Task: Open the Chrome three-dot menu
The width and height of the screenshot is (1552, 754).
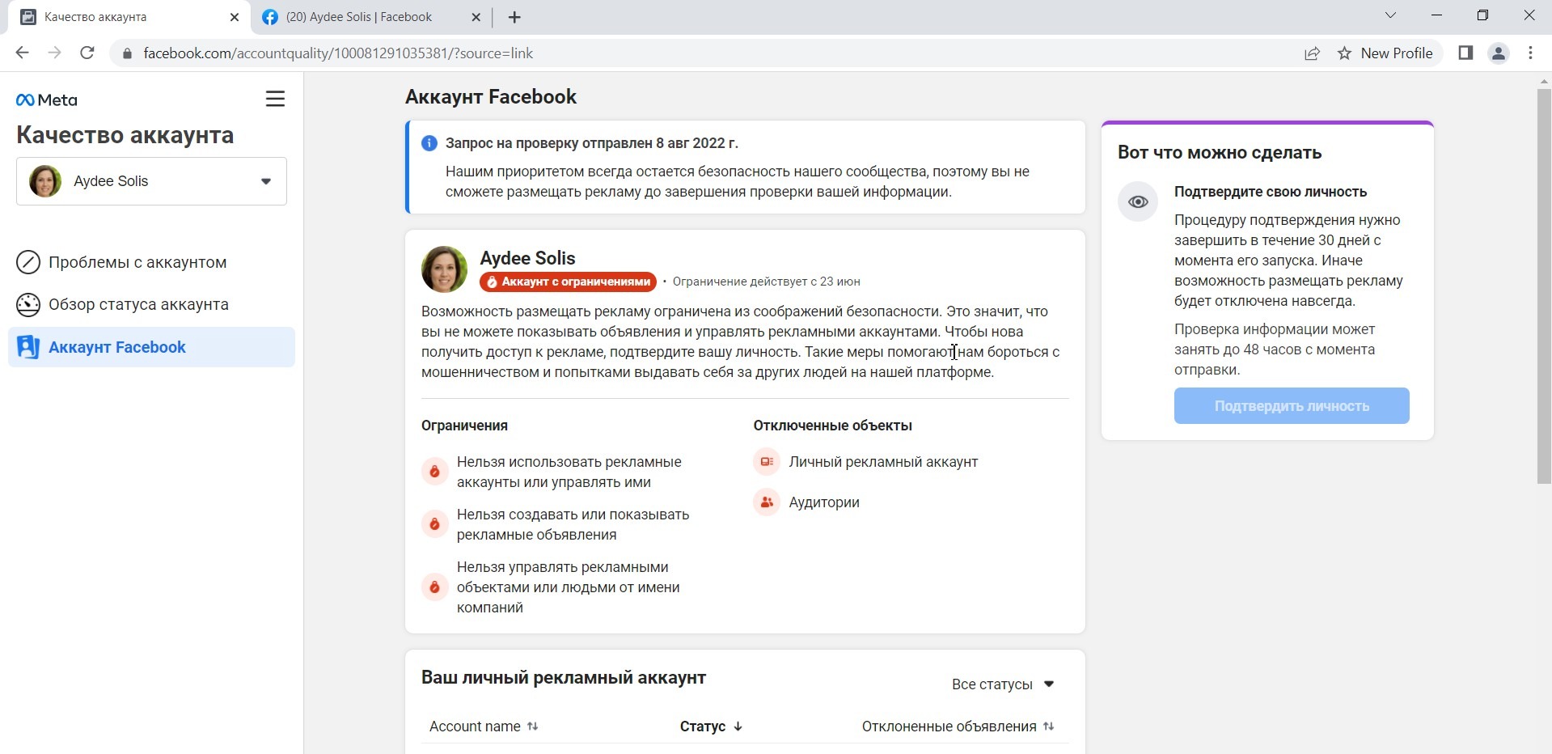Action: pos(1530,53)
